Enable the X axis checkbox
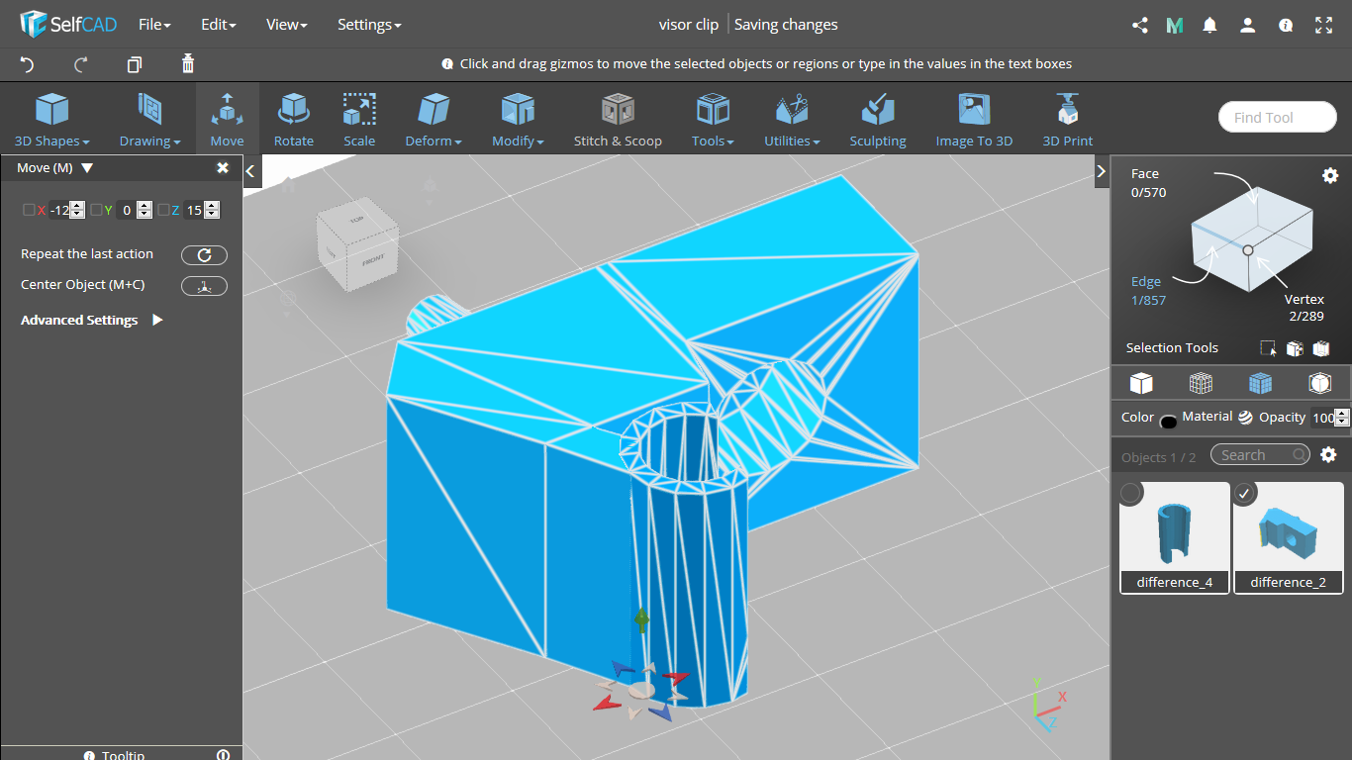The width and height of the screenshot is (1352, 760). pos(29,210)
